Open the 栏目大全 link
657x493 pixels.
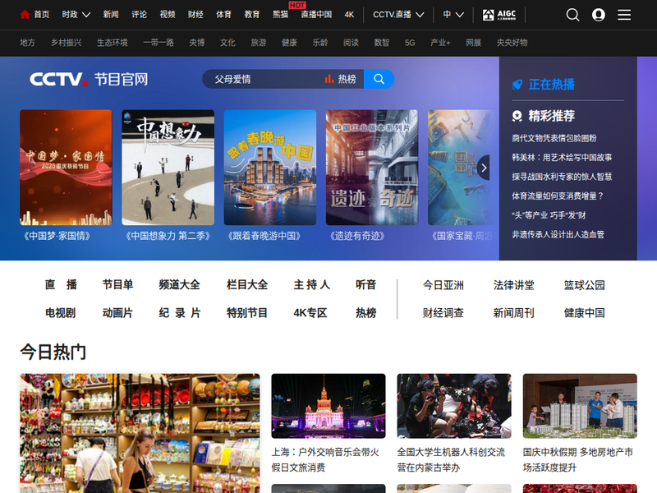[247, 285]
